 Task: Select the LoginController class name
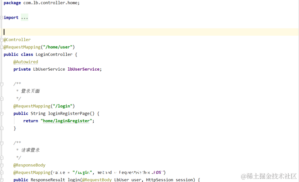coord(54,54)
